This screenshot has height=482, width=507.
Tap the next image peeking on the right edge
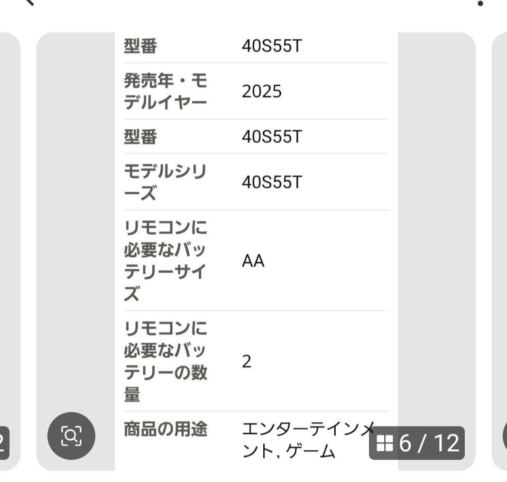tap(500, 237)
